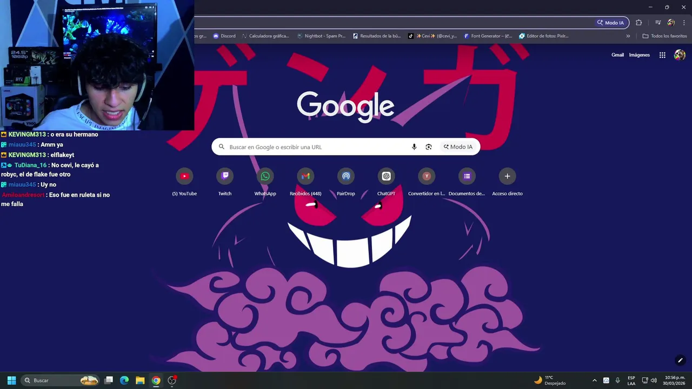Open Chrome three-dot menu
The height and width of the screenshot is (389, 692).
pyautogui.click(x=684, y=23)
